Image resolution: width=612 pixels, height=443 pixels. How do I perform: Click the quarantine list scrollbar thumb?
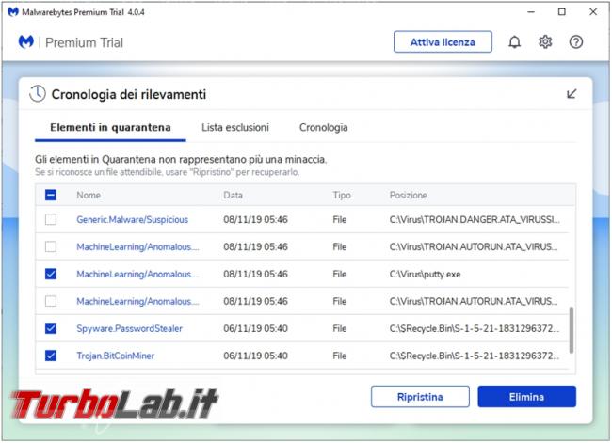[x=572, y=330]
